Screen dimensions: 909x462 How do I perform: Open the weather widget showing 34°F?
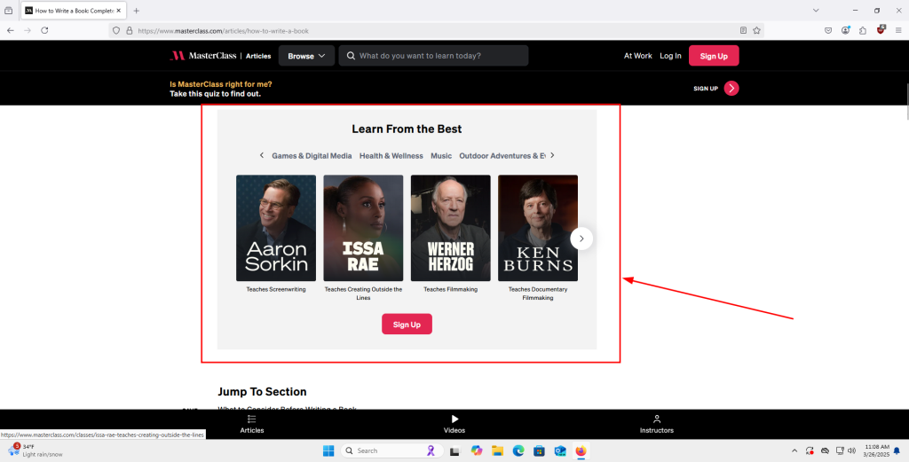pos(36,450)
